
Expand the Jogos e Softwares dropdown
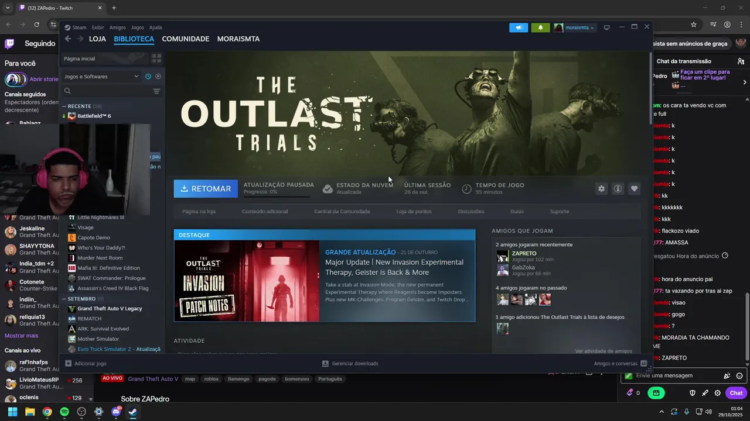[101, 76]
